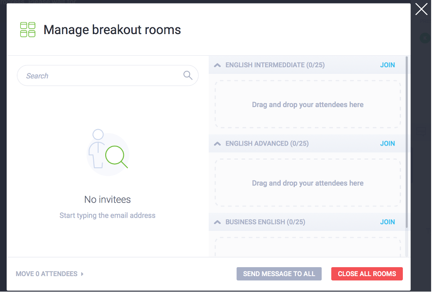
Task: Click the green breakout rooms grid icon
Action: [28, 30]
